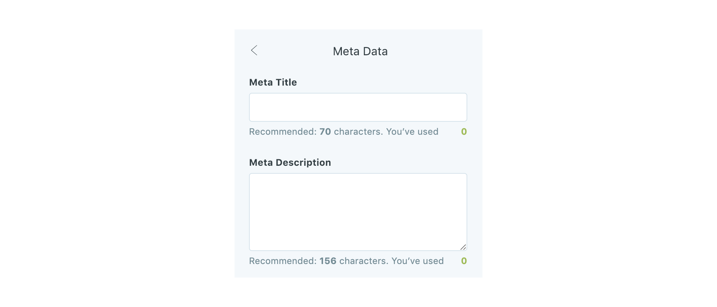Click "You've used" text under Meta Description

(417, 261)
